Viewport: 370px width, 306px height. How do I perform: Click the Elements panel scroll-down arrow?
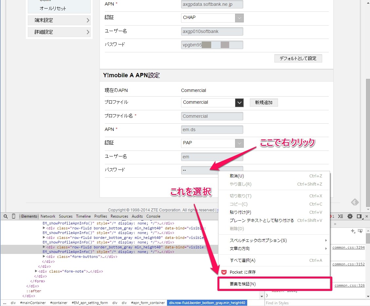point(262,296)
